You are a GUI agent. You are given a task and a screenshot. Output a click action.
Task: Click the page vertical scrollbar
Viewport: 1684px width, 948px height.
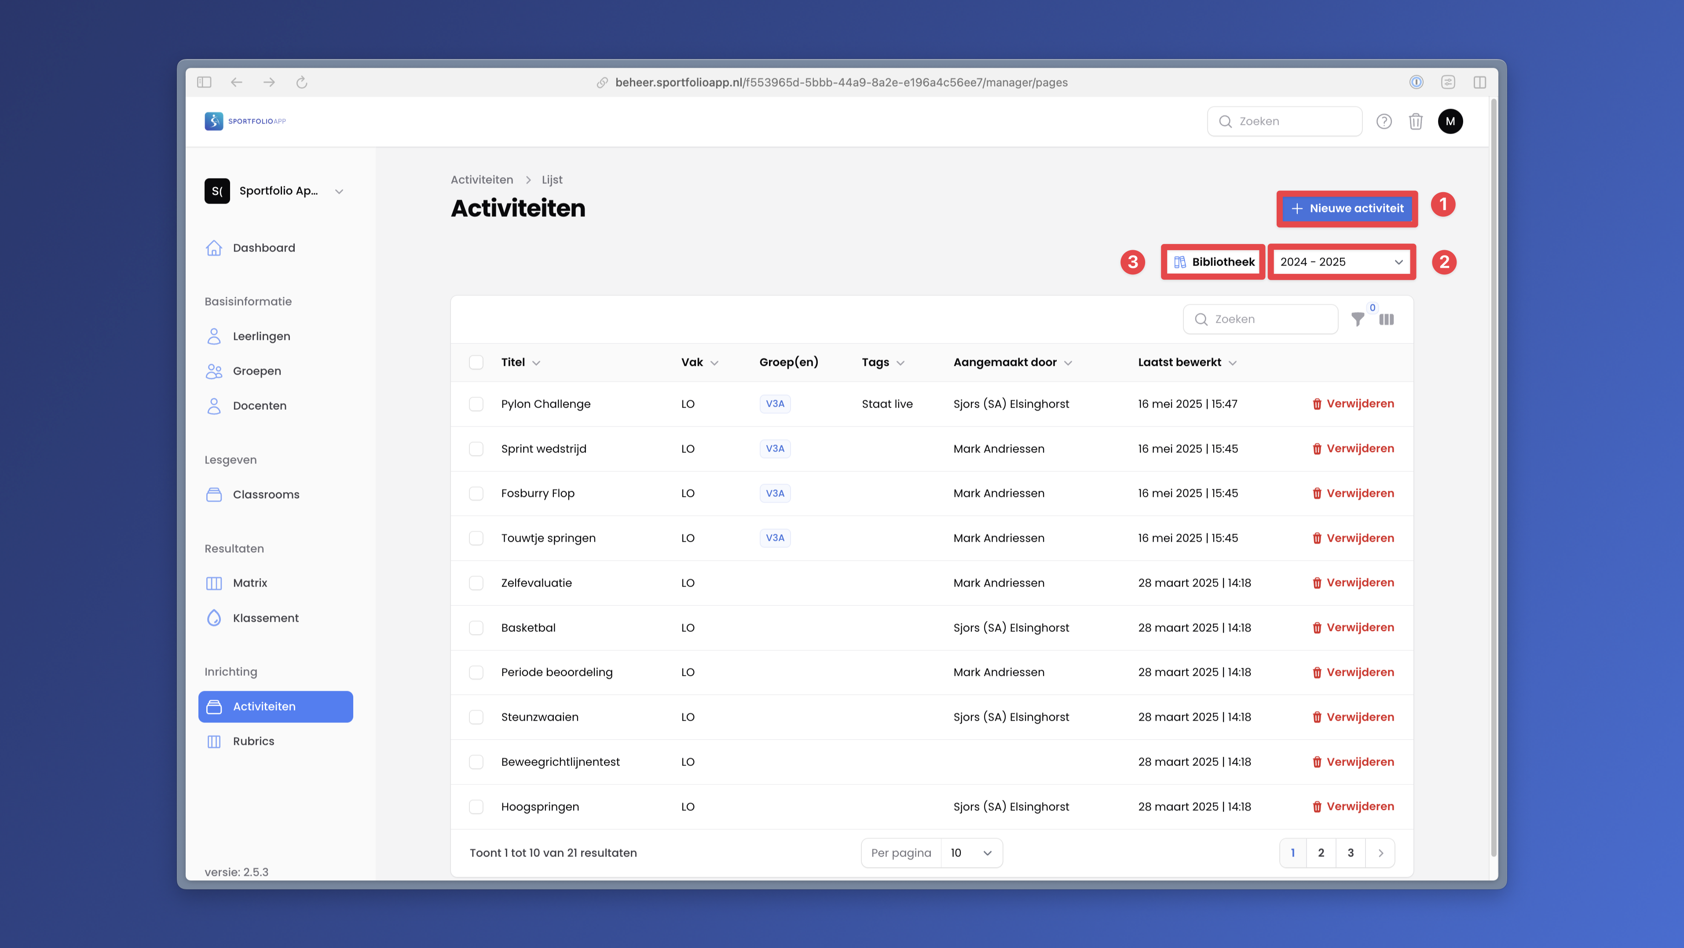[x=1493, y=477]
